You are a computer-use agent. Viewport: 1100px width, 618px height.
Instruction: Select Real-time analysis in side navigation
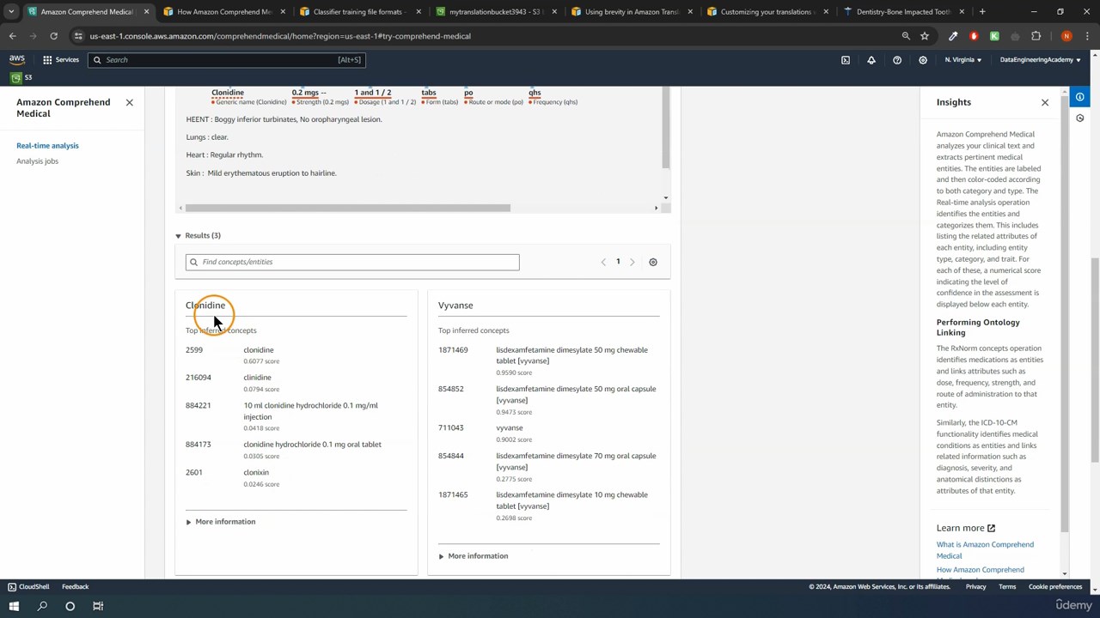47,146
